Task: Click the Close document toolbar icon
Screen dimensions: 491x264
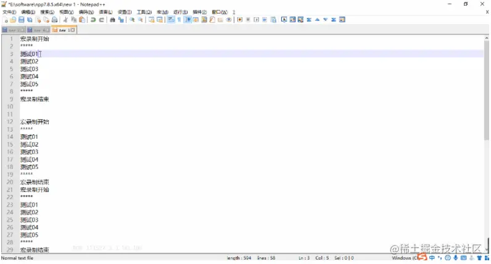Action: 38,20
